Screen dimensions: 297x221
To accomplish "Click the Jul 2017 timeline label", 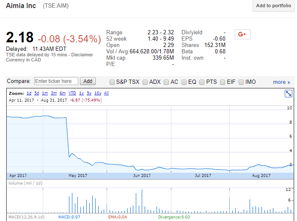I will pos(203,176).
